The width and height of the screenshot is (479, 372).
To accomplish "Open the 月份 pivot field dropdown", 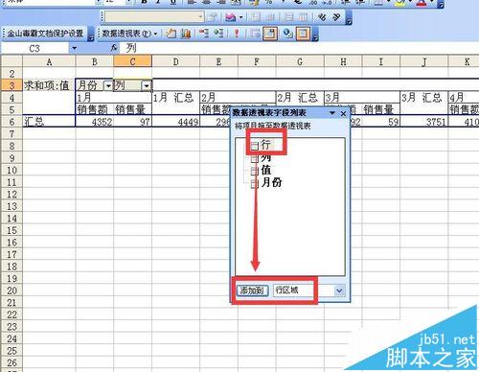I will [x=108, y=85].
